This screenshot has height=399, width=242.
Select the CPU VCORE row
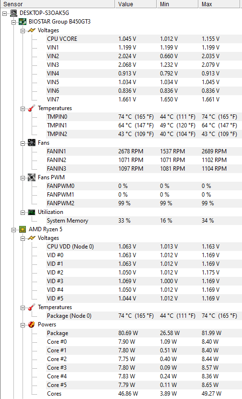144,39
